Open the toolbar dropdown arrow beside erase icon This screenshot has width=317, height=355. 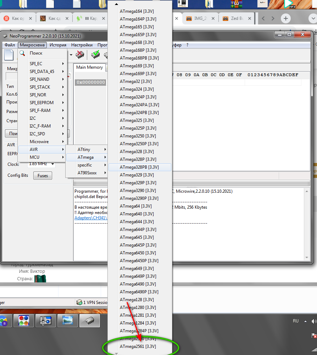71,55
